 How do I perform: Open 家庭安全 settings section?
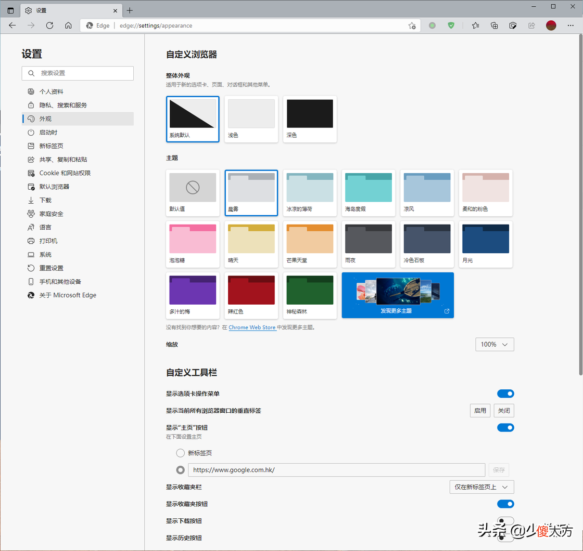(x=78, y=214)
